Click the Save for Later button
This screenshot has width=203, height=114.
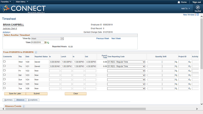click(x=15, y=94)
